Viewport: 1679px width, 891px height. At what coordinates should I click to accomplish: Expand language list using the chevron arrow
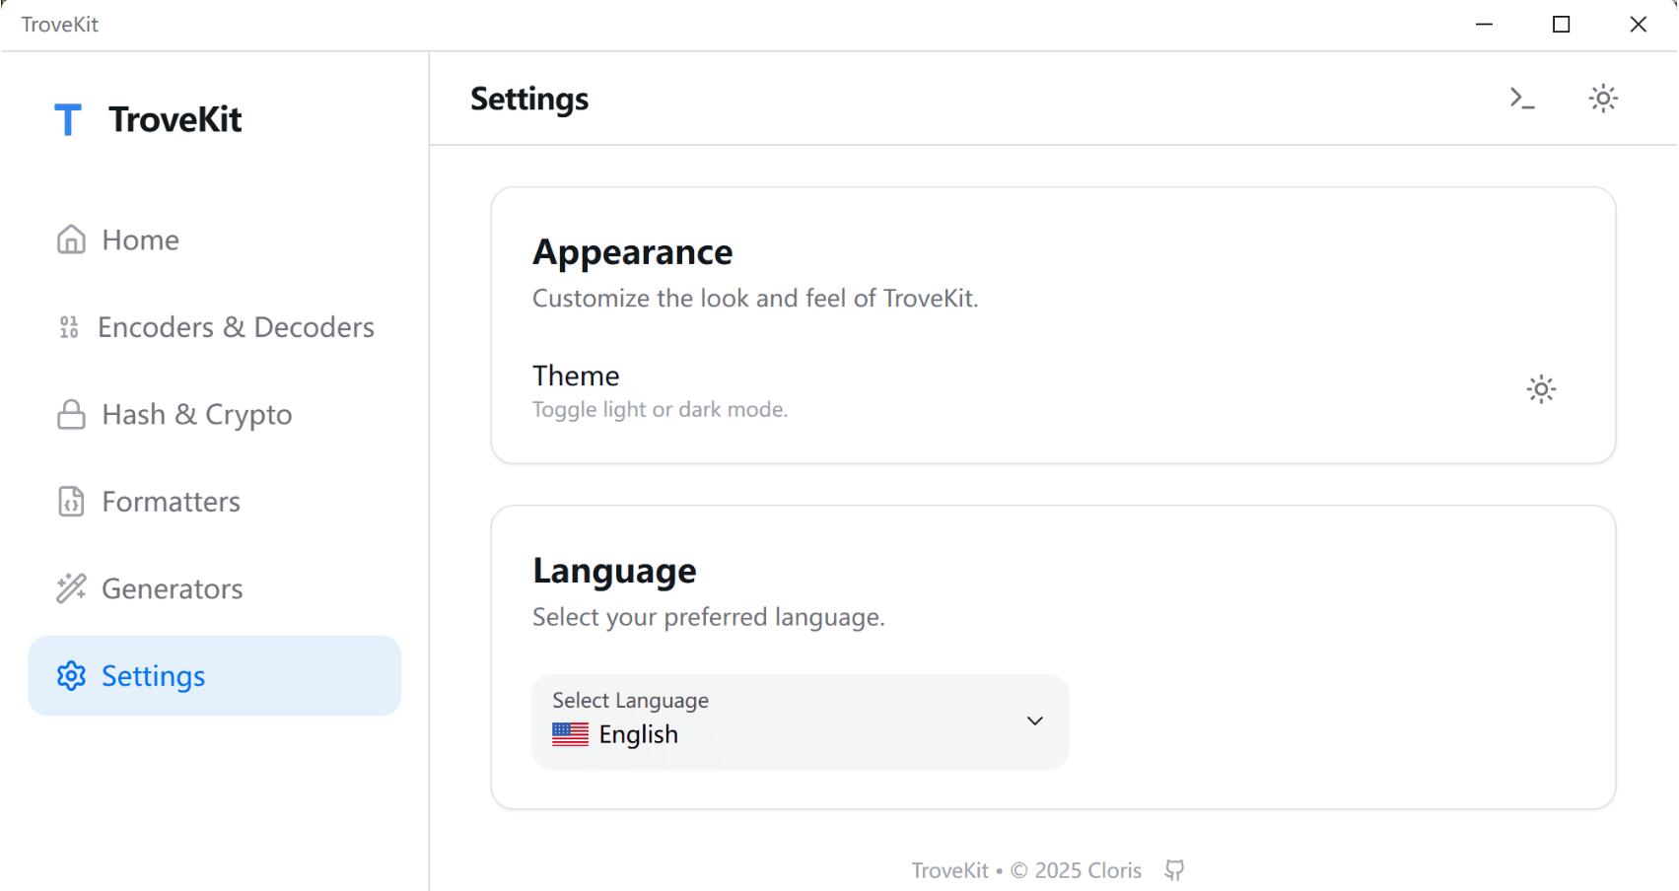tap(1034, 721)
